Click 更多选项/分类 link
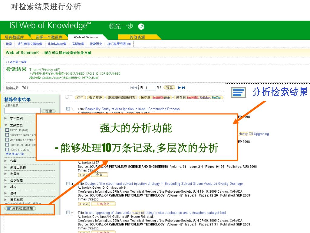The image size is (310, 233). click(16, 154)
